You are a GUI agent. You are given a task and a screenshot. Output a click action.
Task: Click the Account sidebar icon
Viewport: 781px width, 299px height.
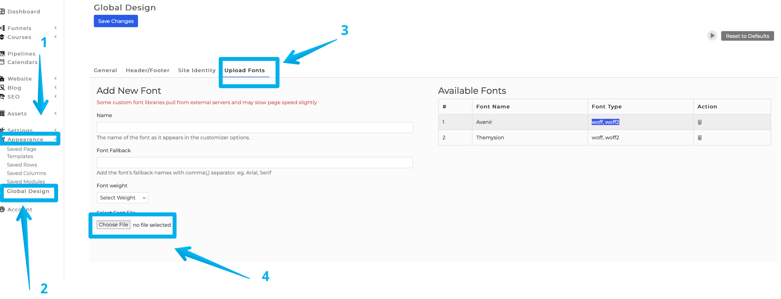point(2,209)
